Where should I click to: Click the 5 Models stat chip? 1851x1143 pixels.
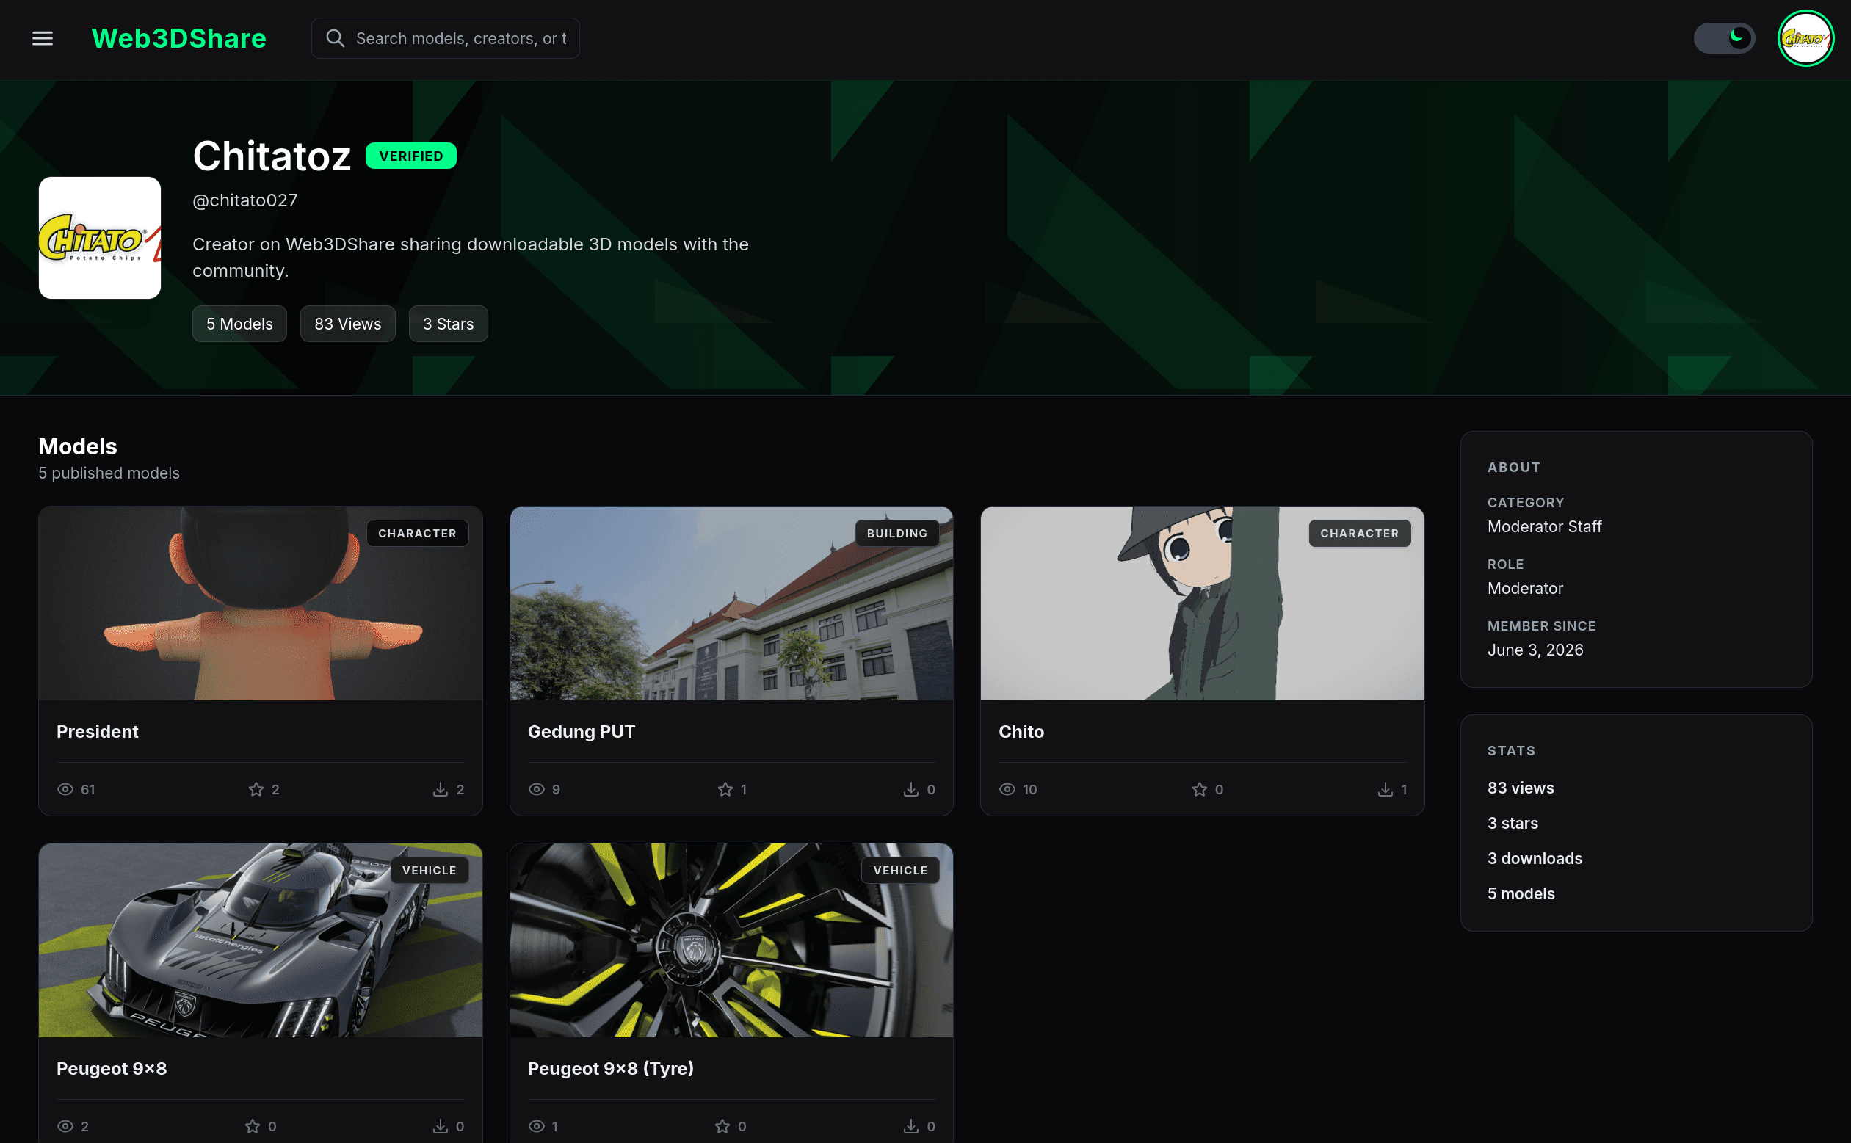239,324
